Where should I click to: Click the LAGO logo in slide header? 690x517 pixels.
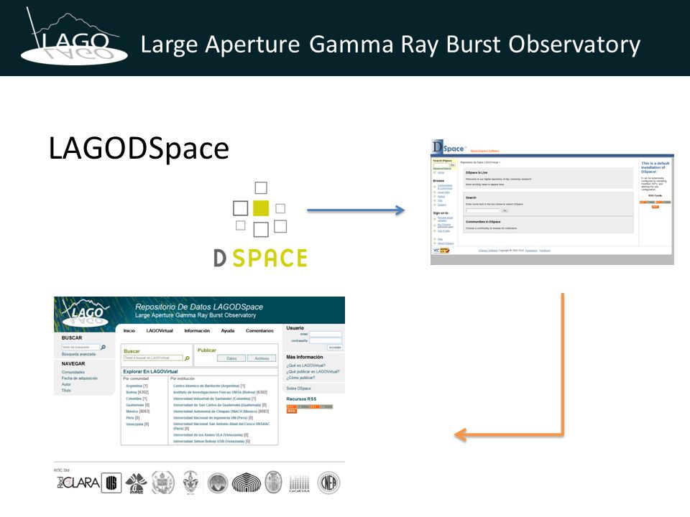tap(74, 37)
